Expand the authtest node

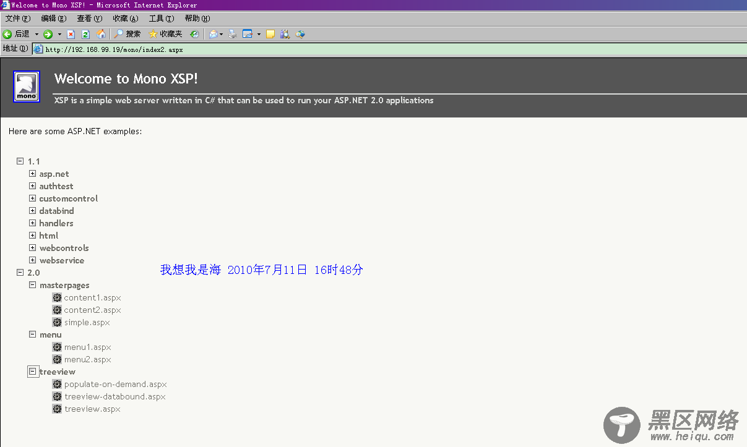point(32,185)
